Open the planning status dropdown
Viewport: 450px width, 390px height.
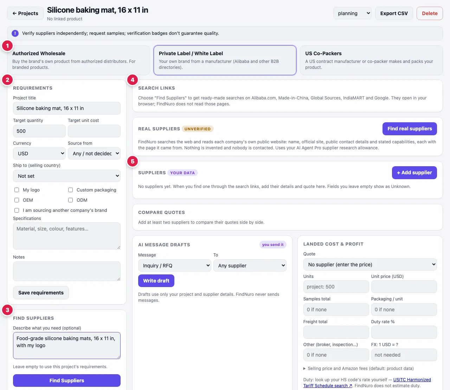pyautogui.click(x=352, y=13)
